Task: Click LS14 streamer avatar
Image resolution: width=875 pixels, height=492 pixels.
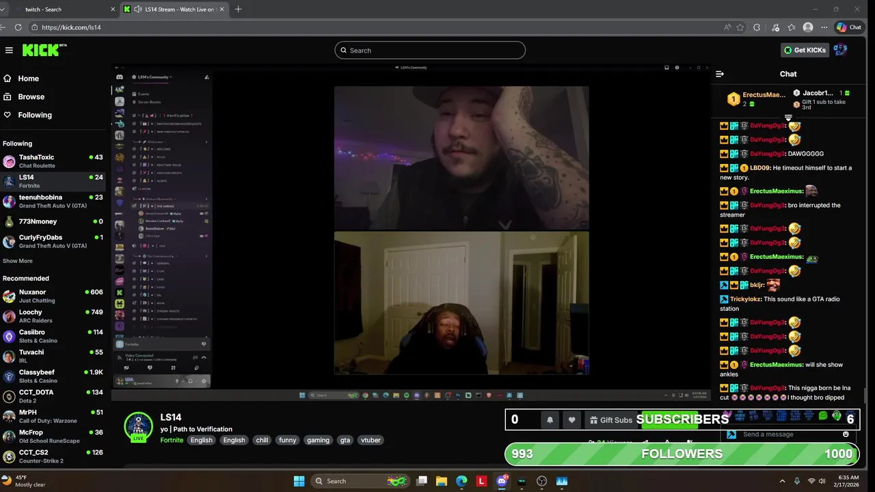Action: click(x=139, y=426)
